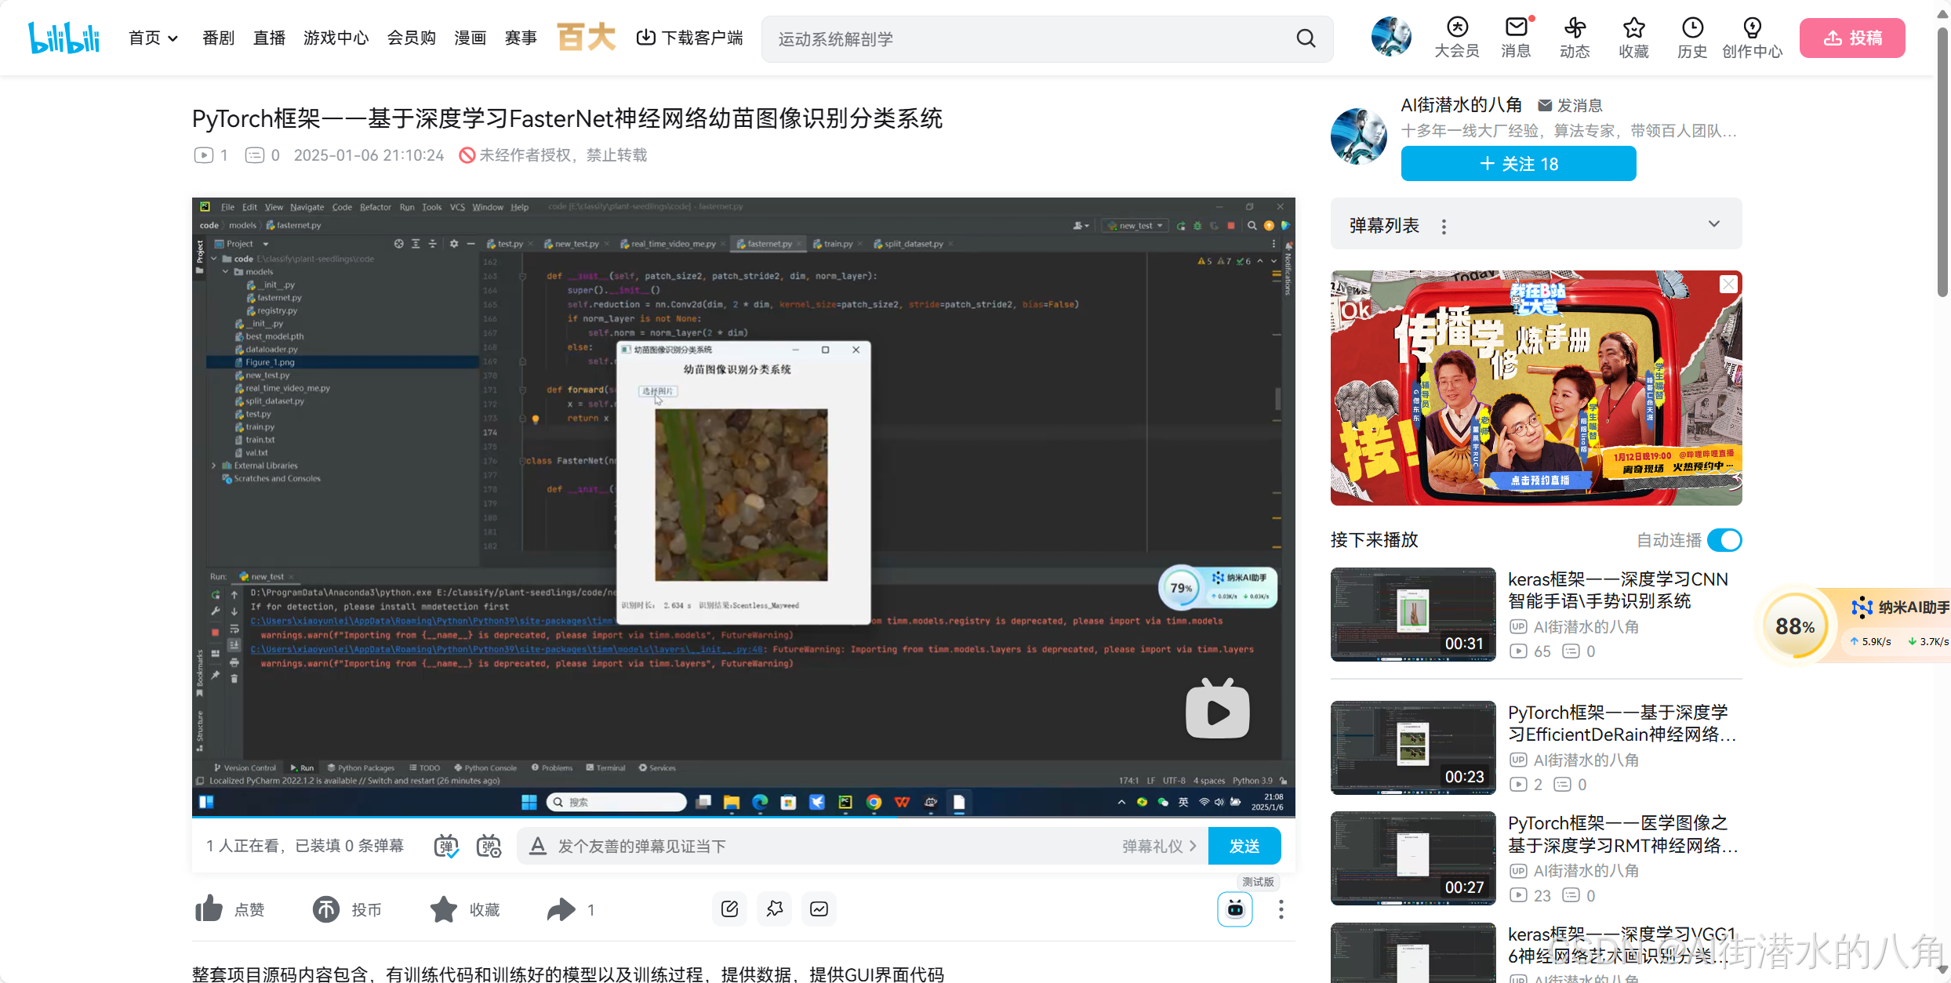The width and height of the screenshot is (1951, 983).
Task: Click the 发送 danmaku send button
Action: click(1244, 846)
